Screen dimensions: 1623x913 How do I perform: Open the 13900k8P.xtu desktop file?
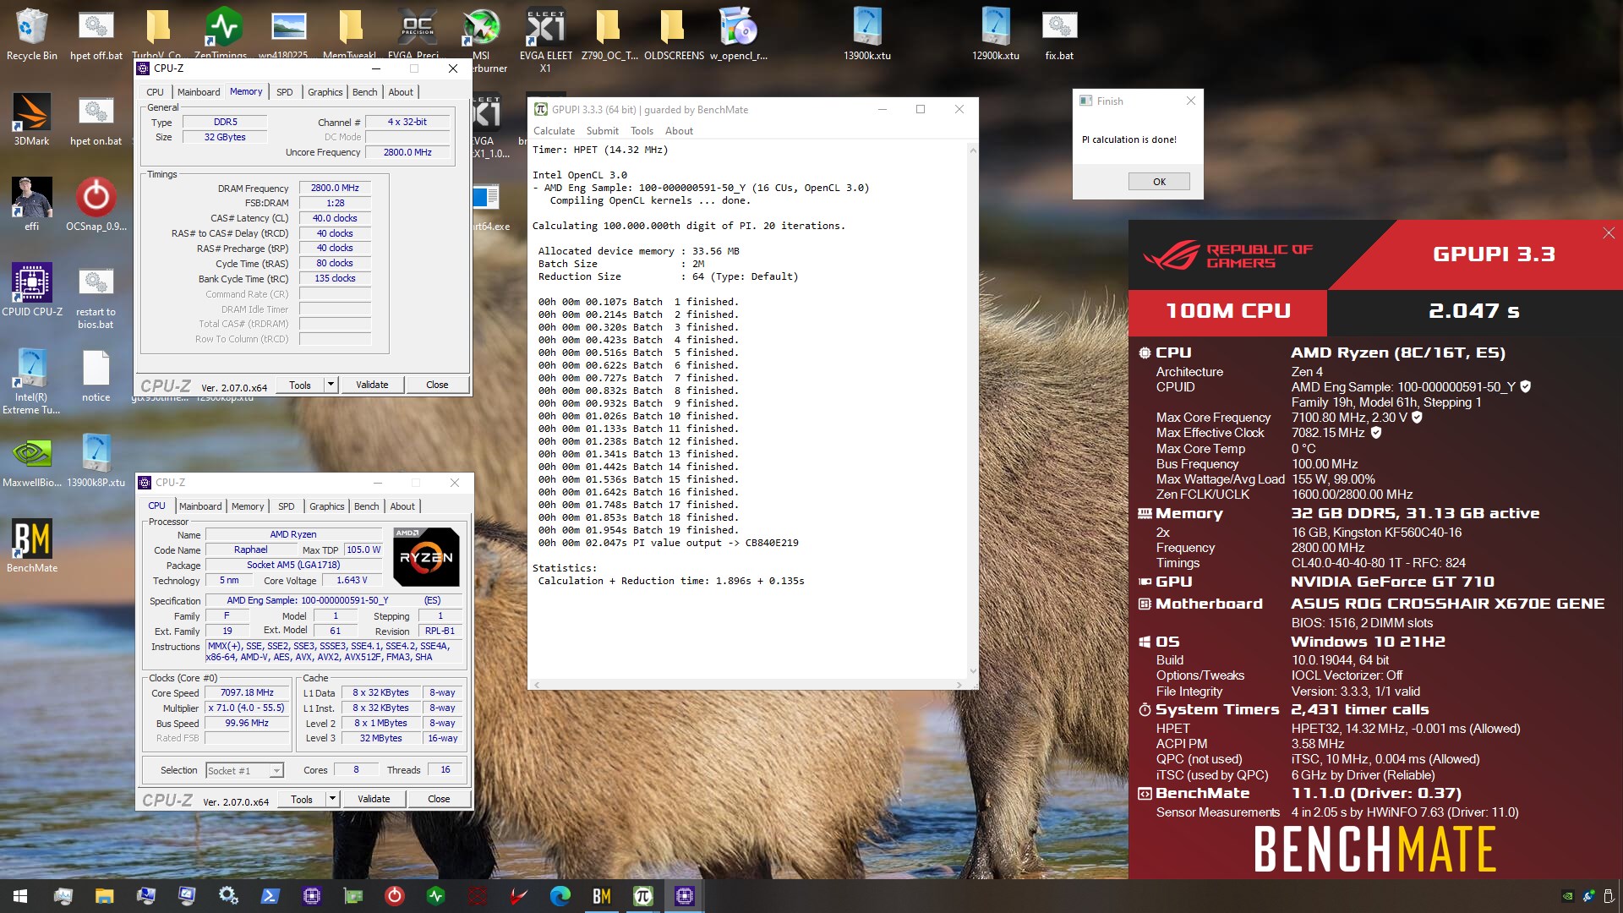(x=96, y=460)
